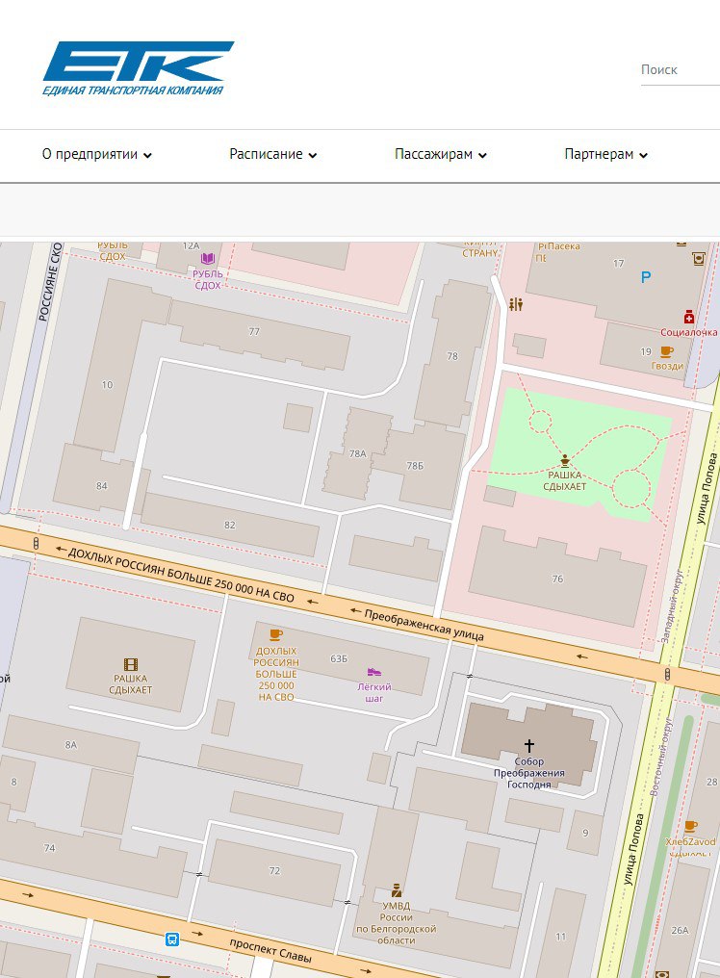
Task: Click the Собор Преображения Господня label
Action: pyautogui.click(x=528, y=773)
